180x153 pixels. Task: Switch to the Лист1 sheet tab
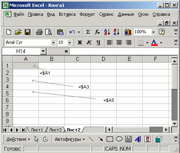point(37,130)
